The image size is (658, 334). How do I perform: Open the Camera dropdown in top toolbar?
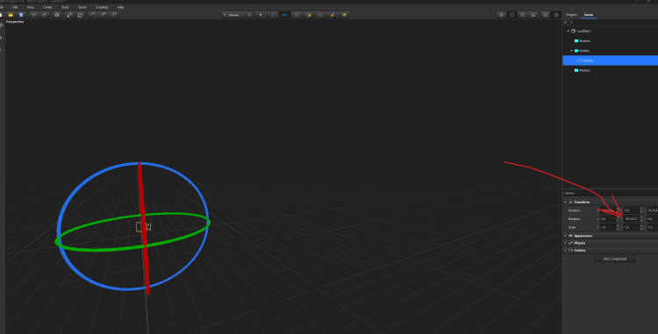(x=233, y=15)
